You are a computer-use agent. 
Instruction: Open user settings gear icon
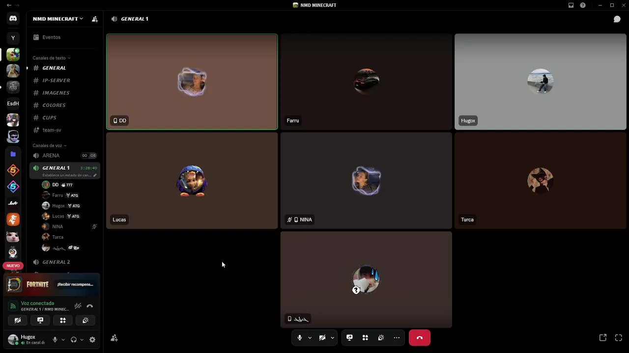(92, 340)
